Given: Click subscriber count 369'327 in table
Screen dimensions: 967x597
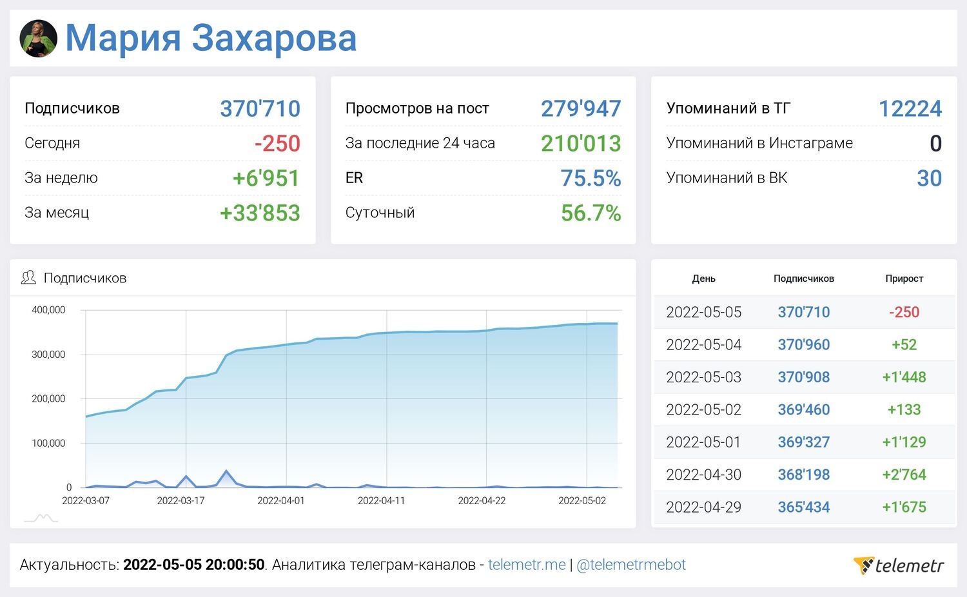Looking at the screenshot, I should 804,442.
